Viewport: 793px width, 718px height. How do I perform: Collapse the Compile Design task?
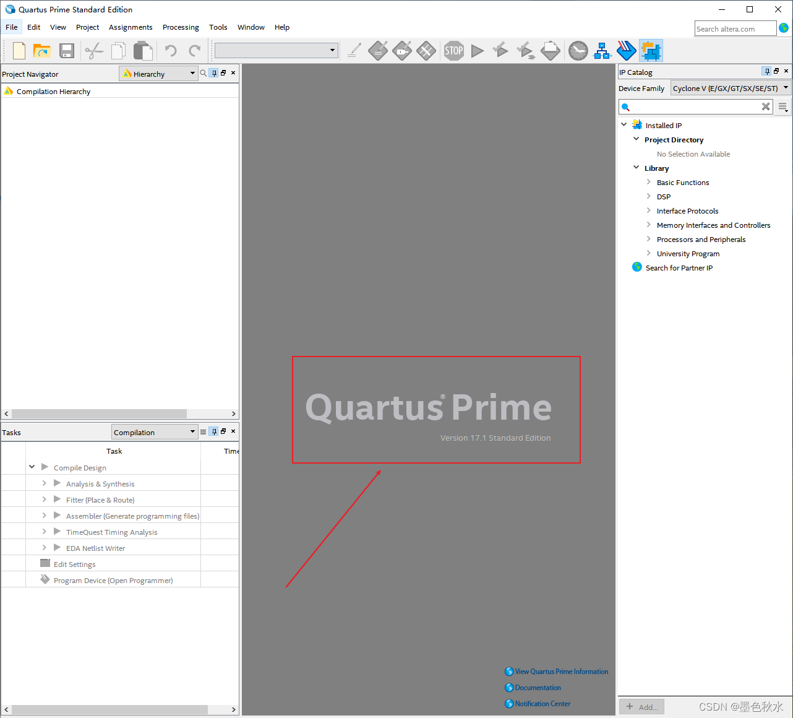(32, 467)
